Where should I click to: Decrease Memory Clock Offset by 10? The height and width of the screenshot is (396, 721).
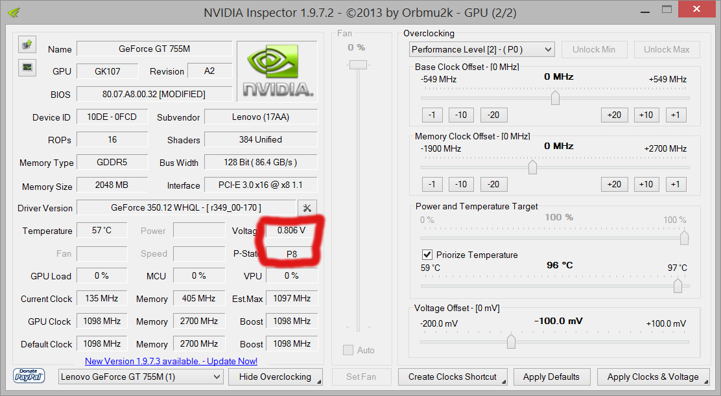pyautogui.click(x=461, y=184)
